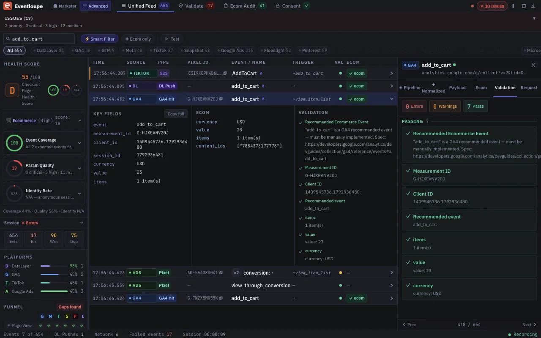Collapse the expanded GA4 Hit row
This screenshot has width=541, height=338.
392,99
